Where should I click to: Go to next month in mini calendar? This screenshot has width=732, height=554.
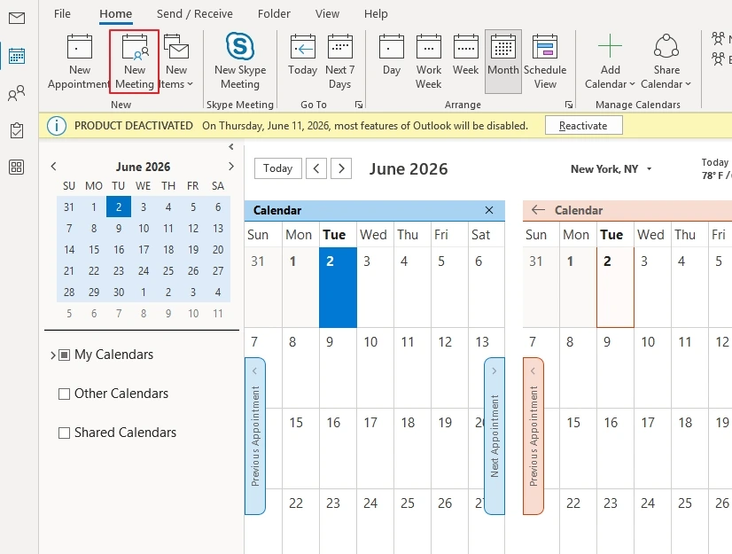coord(230,167)
